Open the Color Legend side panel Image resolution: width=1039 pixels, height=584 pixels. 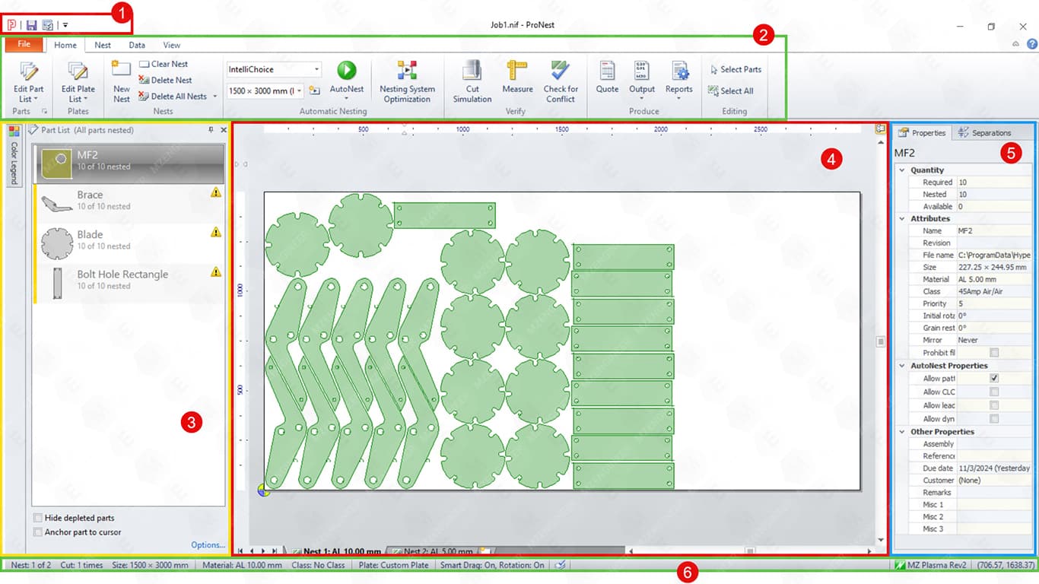[x=14, y=156]
